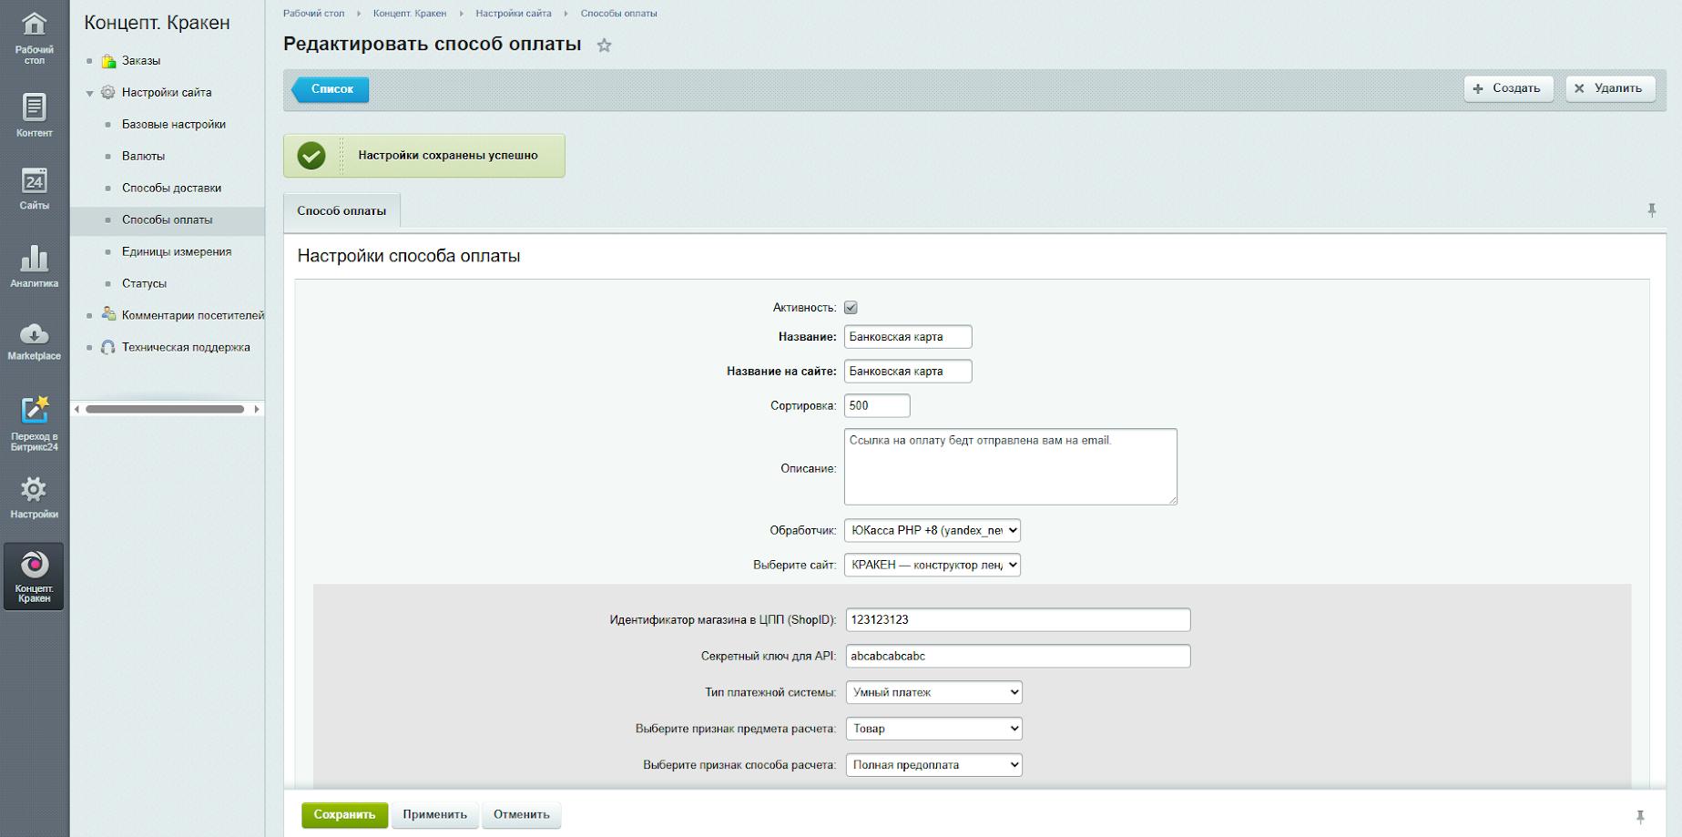Toggle the Активность checkbox
This screenshot has height=837, width=1682.
(x=851, y=308)
